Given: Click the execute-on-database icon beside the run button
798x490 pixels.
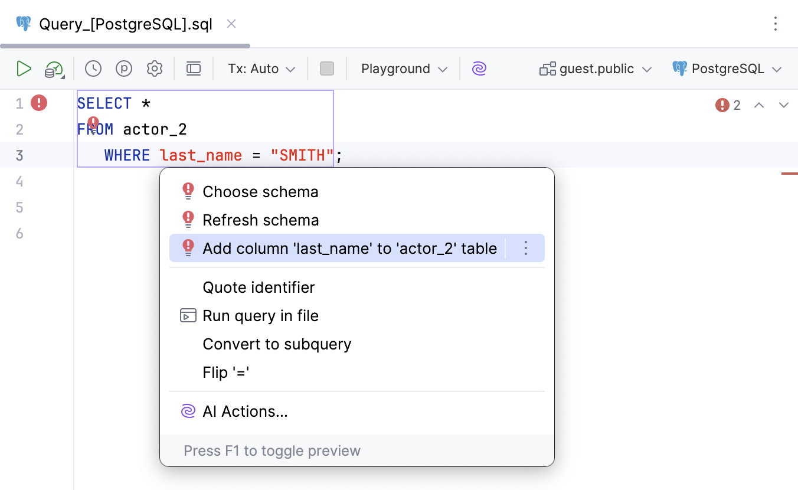Looking at the screenshot, I should click(52, 68).
